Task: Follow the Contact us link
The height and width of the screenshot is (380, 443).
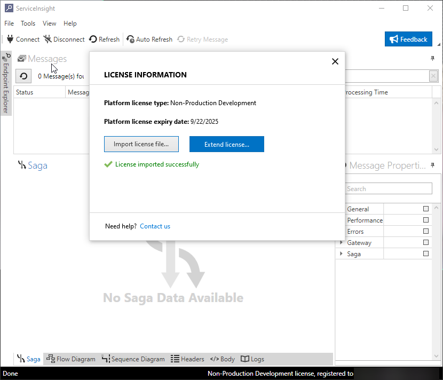Action: tap(155, 226)
